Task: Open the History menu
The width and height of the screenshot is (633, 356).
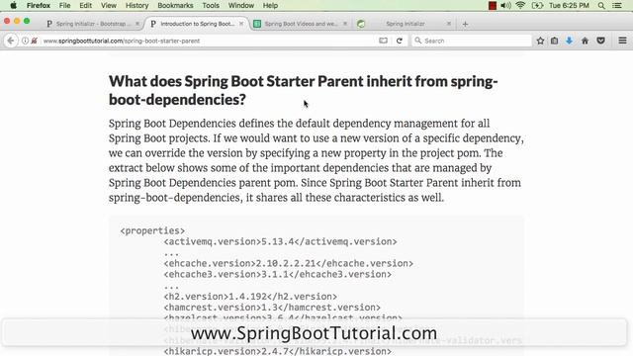Action: point(136,6)
